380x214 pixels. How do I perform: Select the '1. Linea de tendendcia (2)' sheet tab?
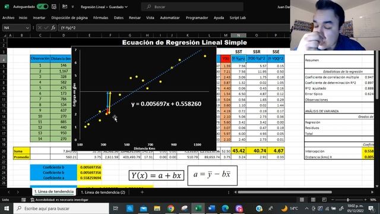[103, 192]
